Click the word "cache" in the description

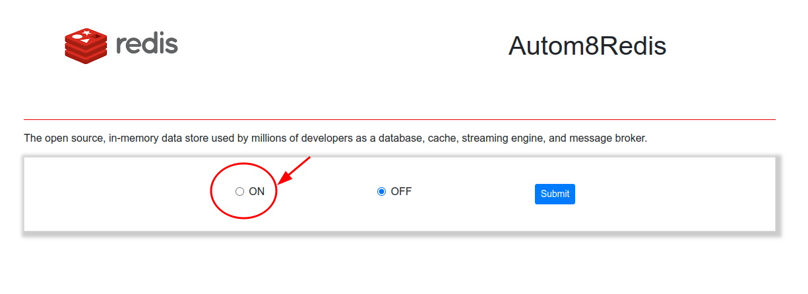(442, 139)
